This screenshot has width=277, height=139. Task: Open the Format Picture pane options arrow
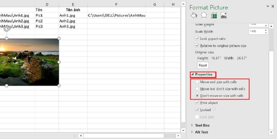[x=268, y=6]
